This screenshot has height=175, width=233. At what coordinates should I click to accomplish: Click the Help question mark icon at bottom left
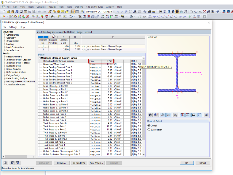click(x=6, y=163)
